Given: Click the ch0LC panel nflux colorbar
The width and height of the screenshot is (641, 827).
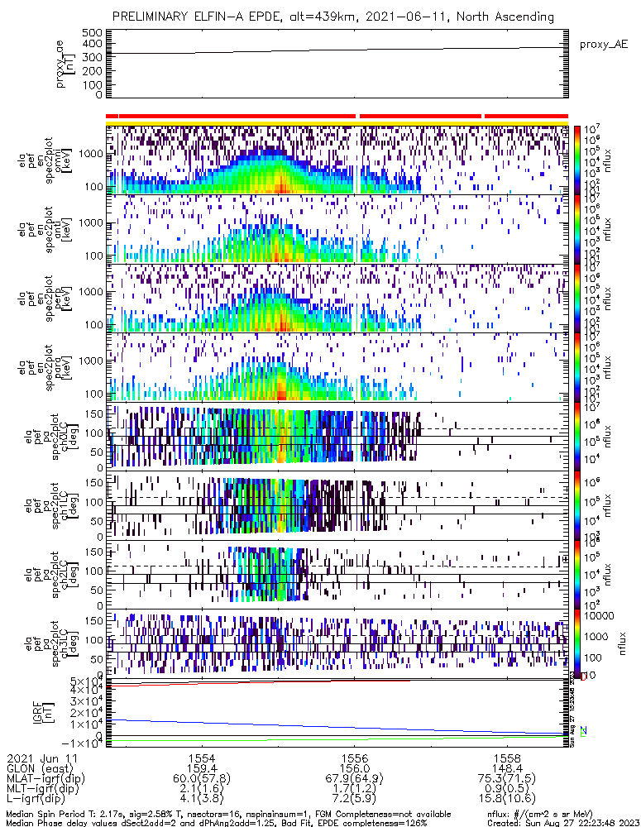Looking at the screenshot, I should tap(576, 437).
